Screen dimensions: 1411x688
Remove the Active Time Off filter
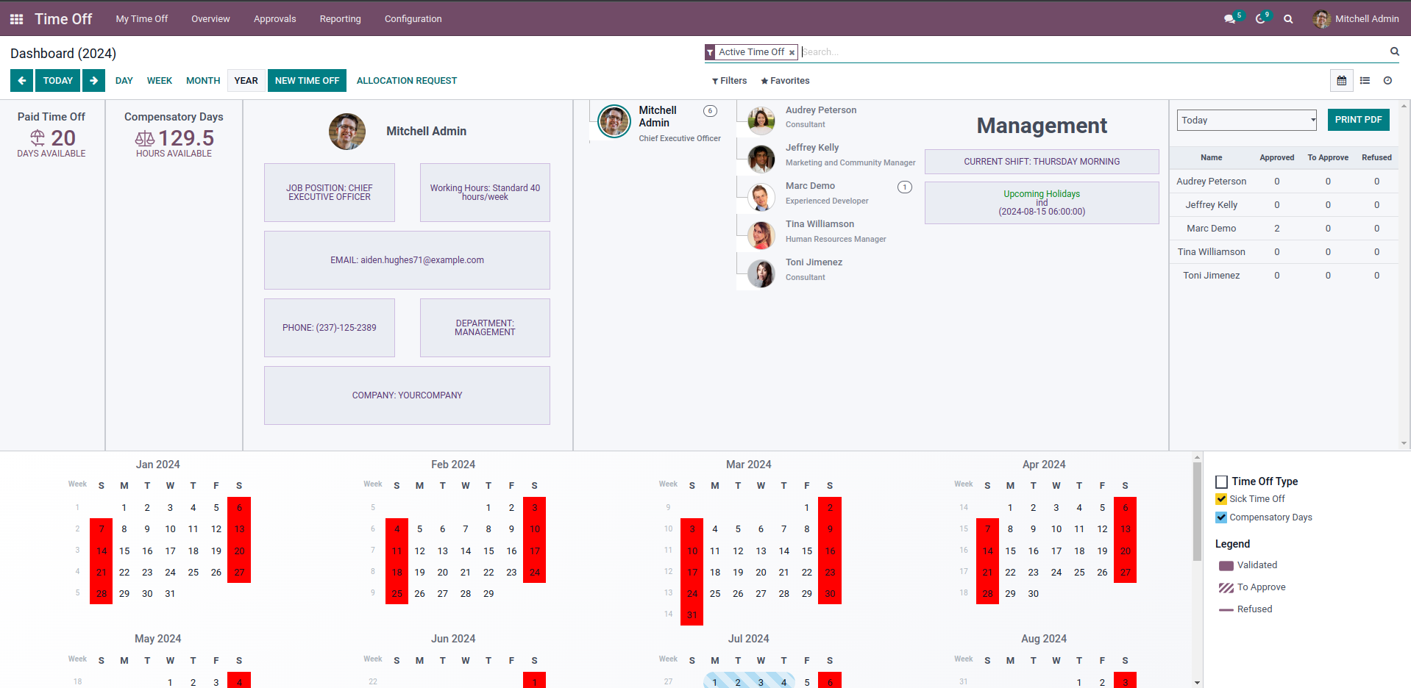(792, 52)
